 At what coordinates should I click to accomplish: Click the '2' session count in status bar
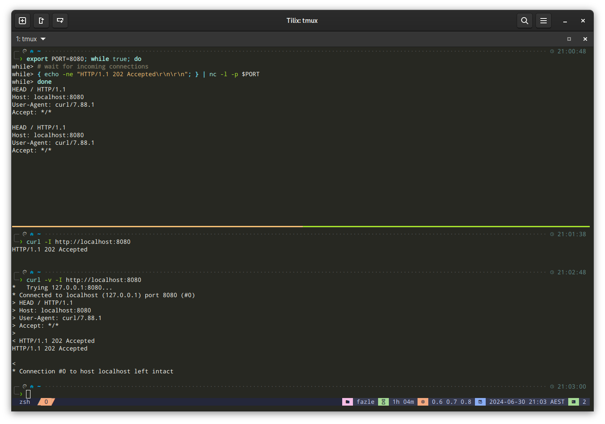pyautogui.click(x=584, y=402)
